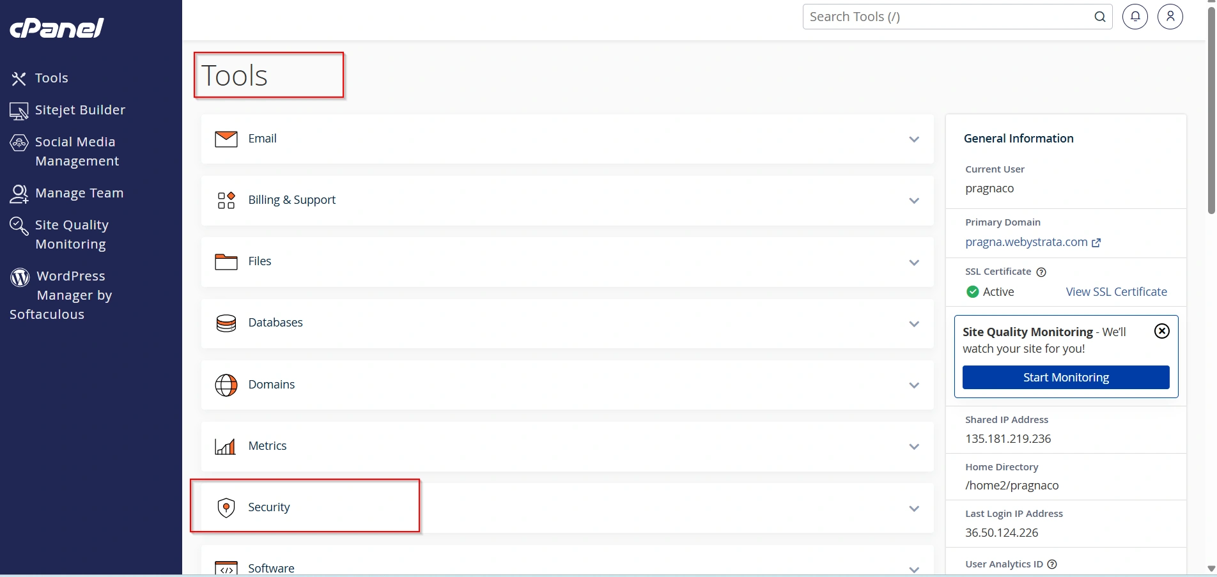Click the User Analytics ID help icon
1217x577 pixels.
1052,564
